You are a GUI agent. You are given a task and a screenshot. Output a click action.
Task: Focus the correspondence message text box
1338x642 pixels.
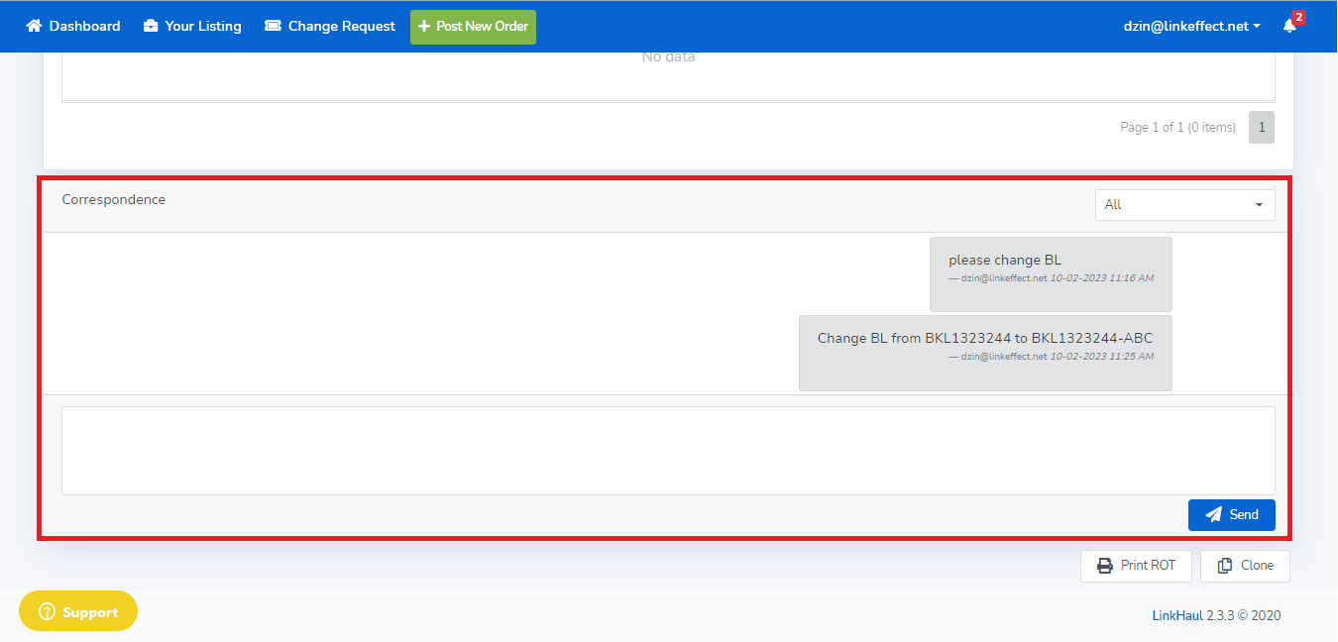coord(668,451)
